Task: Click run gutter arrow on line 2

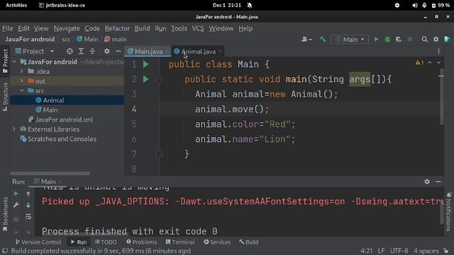Action: point(146,79)
